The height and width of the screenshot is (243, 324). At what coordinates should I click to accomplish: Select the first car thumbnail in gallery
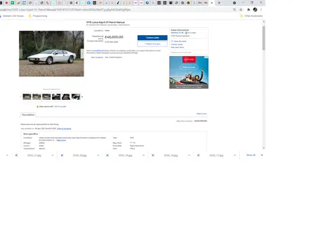tap(27, 97)
